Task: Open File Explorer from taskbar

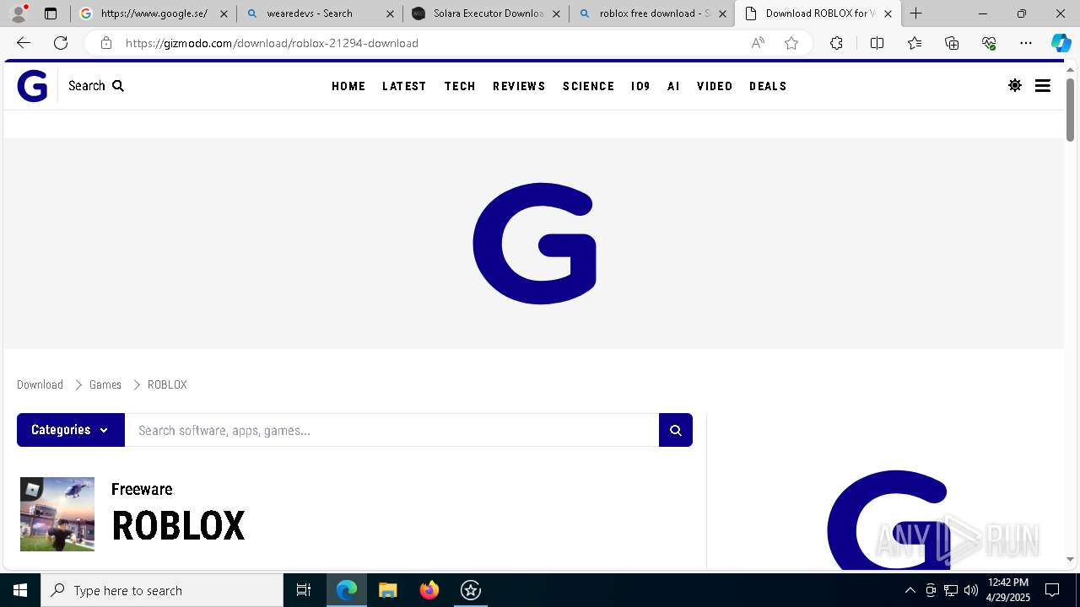Action: coord(388,590)
